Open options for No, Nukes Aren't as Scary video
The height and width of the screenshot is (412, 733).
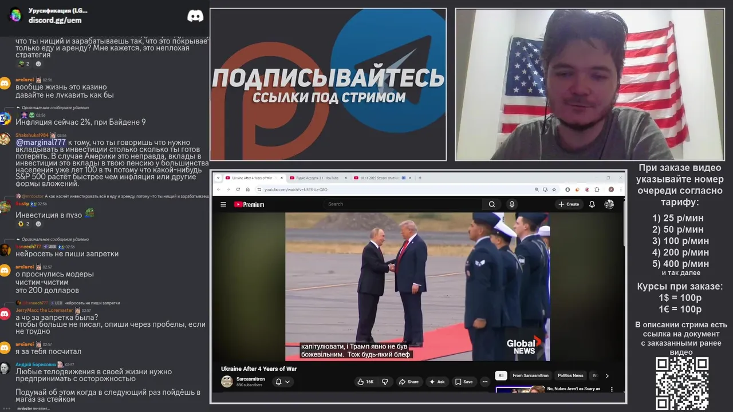[612, 390]
